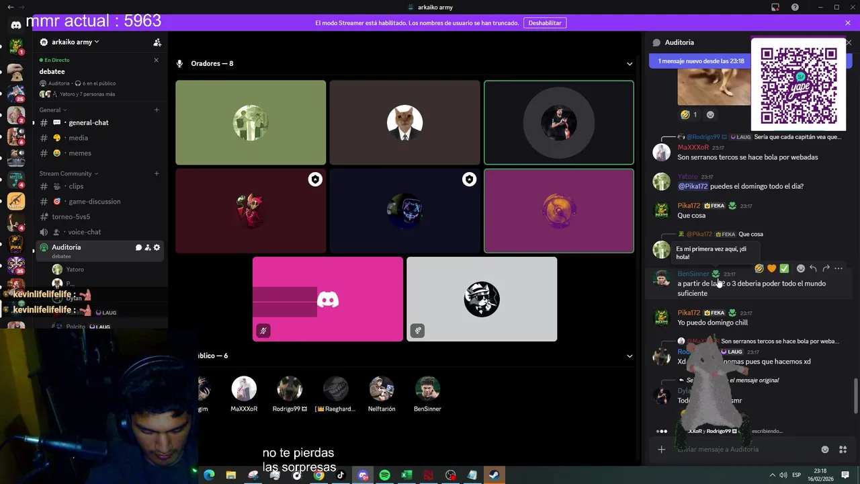Screen dimensions: 860x484
Task: Collapse the audience section chevron
Action: tap(630, 356)
